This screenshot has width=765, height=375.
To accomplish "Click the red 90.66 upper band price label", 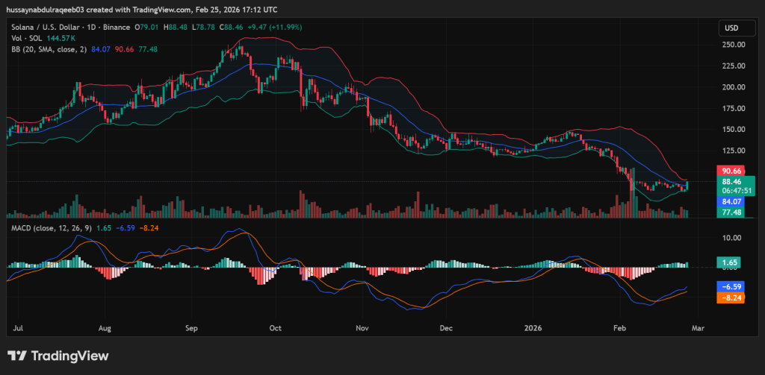I will [731, 170].
